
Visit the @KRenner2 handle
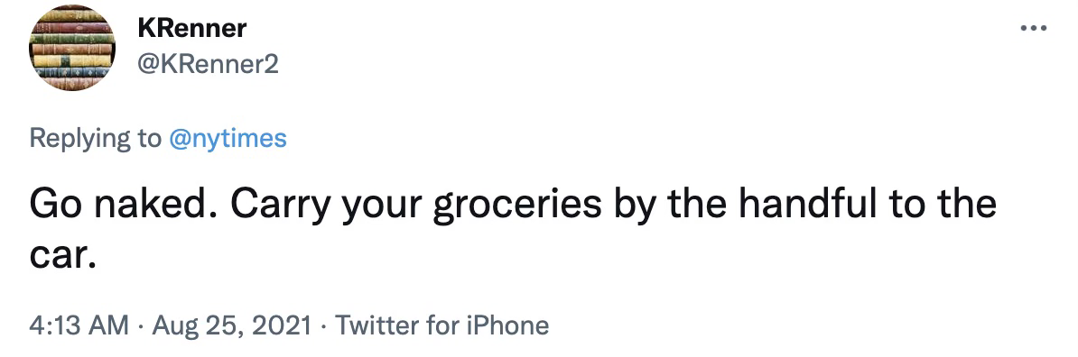click(208, 65)
